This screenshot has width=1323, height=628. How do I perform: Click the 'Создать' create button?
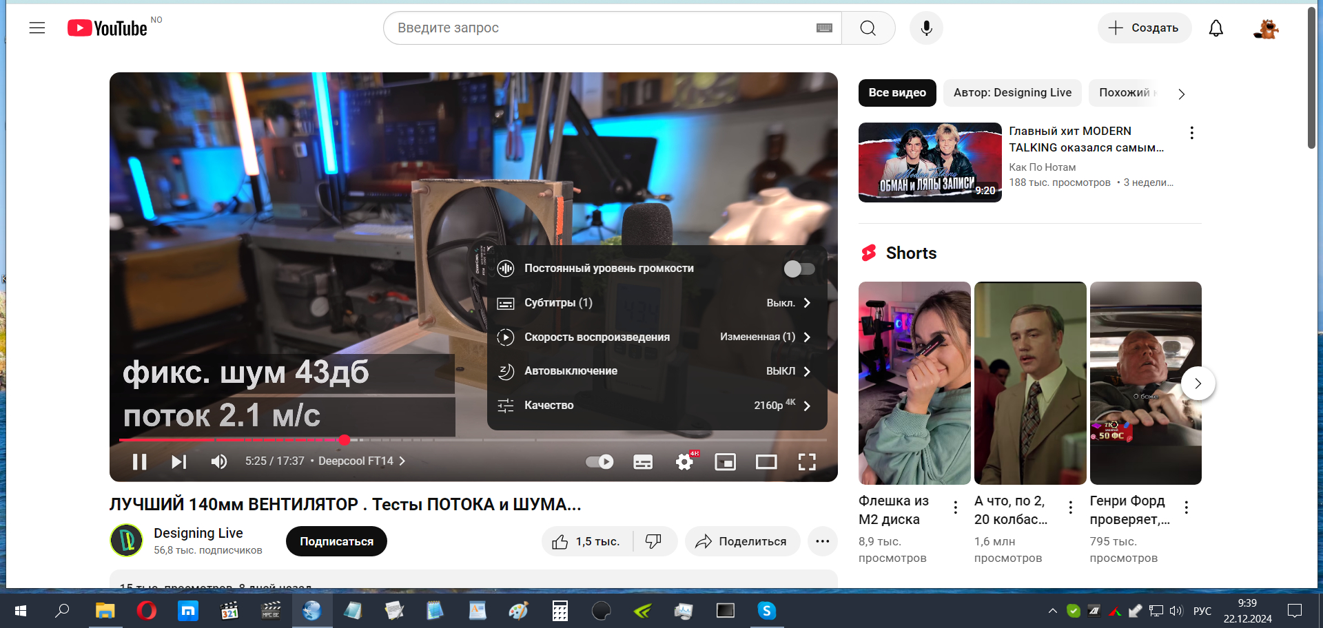1144,28
